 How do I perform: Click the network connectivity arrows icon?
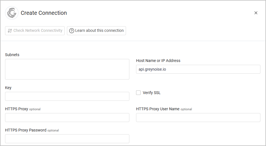(10, 31)
